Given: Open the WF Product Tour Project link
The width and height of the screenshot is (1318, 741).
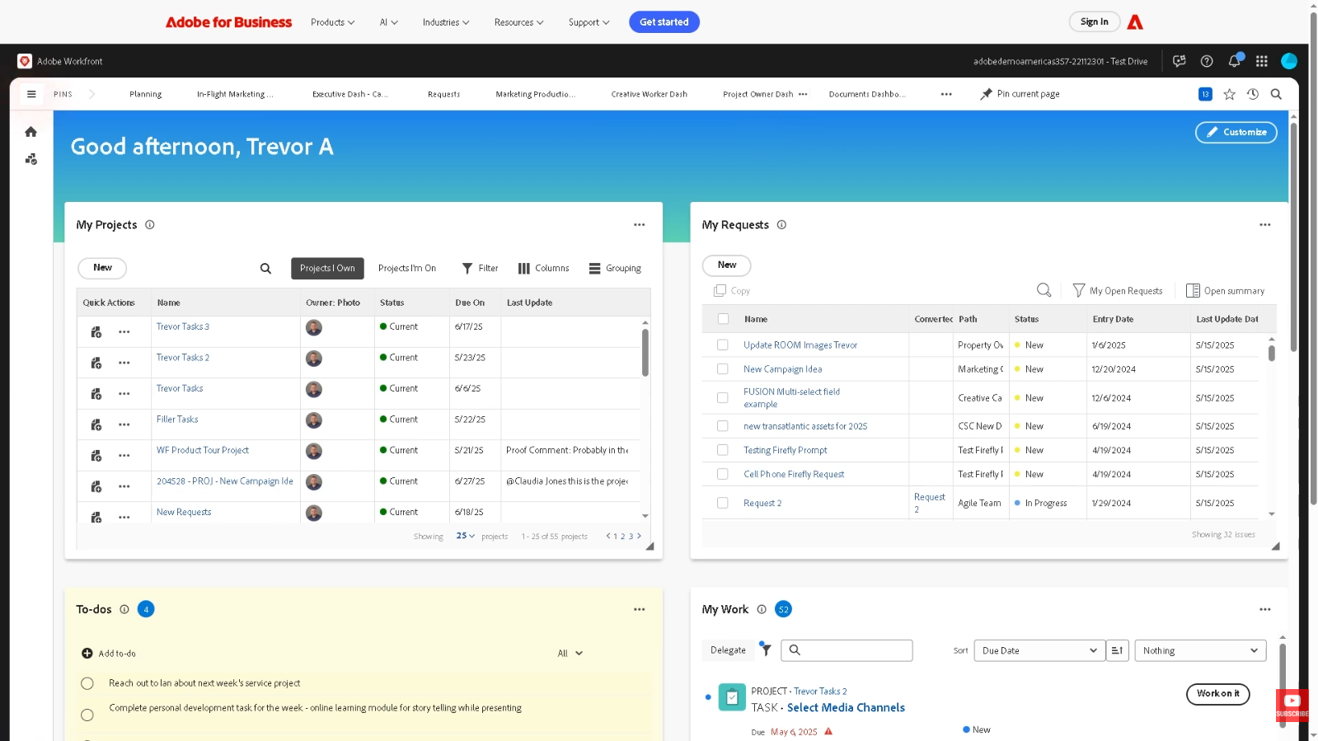Looking at the screenshot, I should [203, 450].
